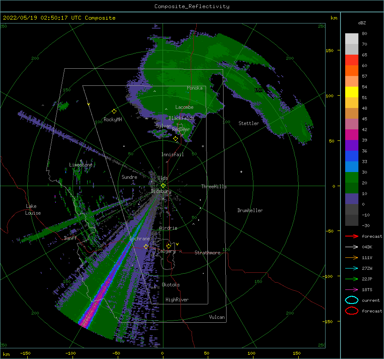This screenshot has width=384, height=359.
Task: Click the Lacombe city label
Action: [184, 107]
